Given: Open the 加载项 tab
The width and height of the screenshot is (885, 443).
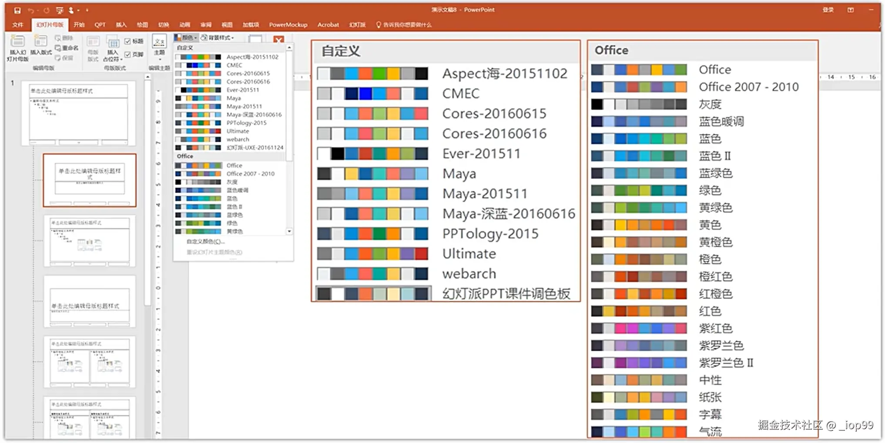Looking at the screenshot, I should pyautogui.click(x=251, y=25).
